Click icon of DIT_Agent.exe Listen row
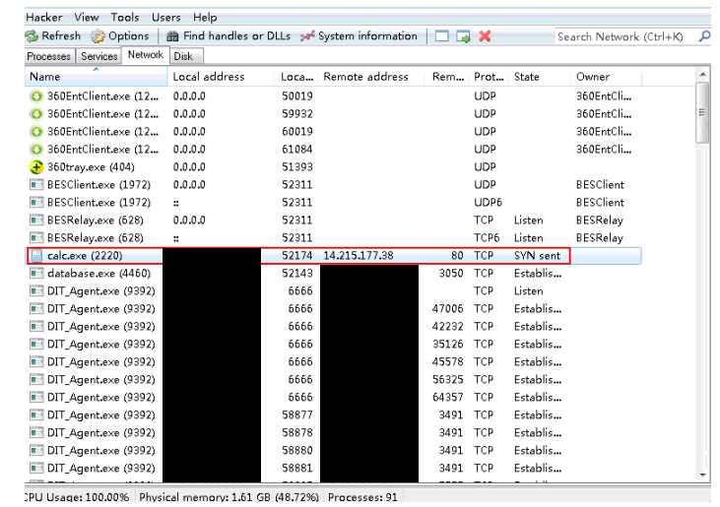Image resolution: width=720 pixels, height=507 pixels. 36,291
